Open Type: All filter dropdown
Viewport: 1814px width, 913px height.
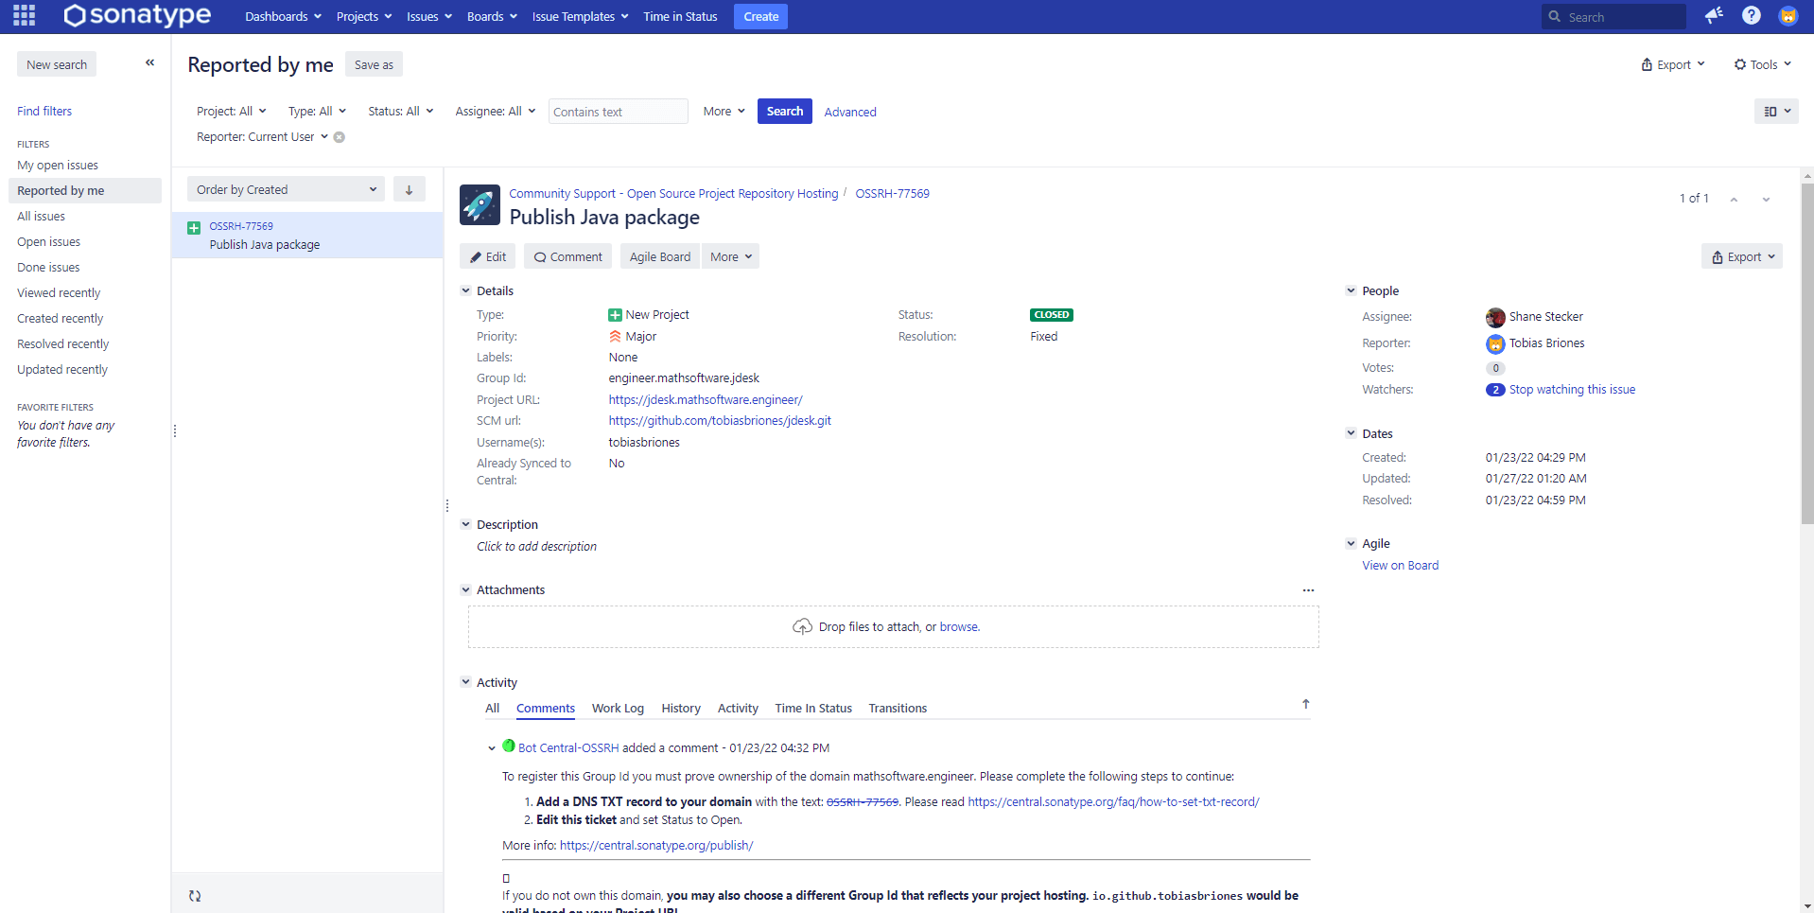click(x=317, y=111)
